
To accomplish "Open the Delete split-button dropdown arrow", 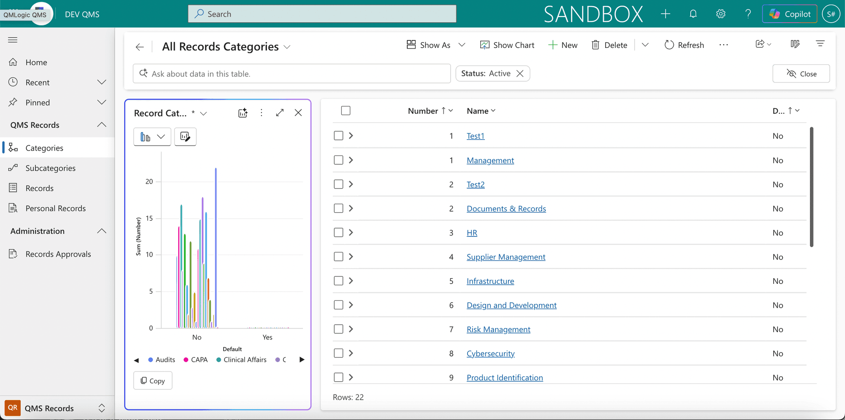I will pyautogui.click(x=645, y=45).
